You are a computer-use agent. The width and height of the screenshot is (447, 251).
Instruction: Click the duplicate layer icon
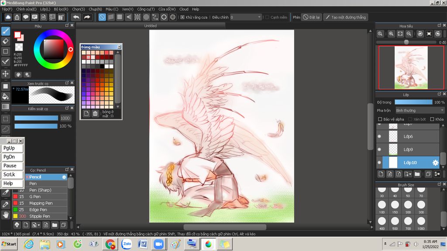click(x=428, y=174)
